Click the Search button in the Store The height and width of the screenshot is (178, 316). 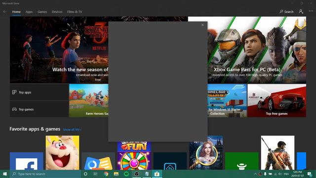[x=286, y=12]
